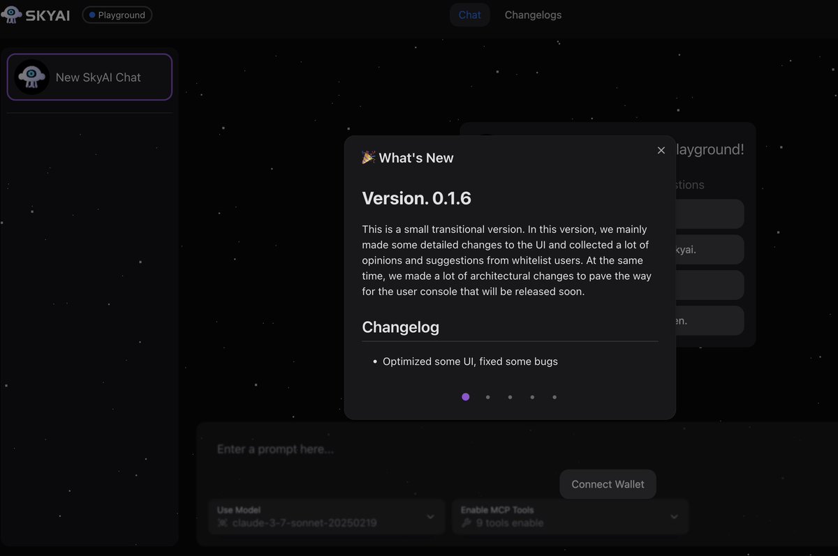Open the Use Model dropdown

(327, 516)
